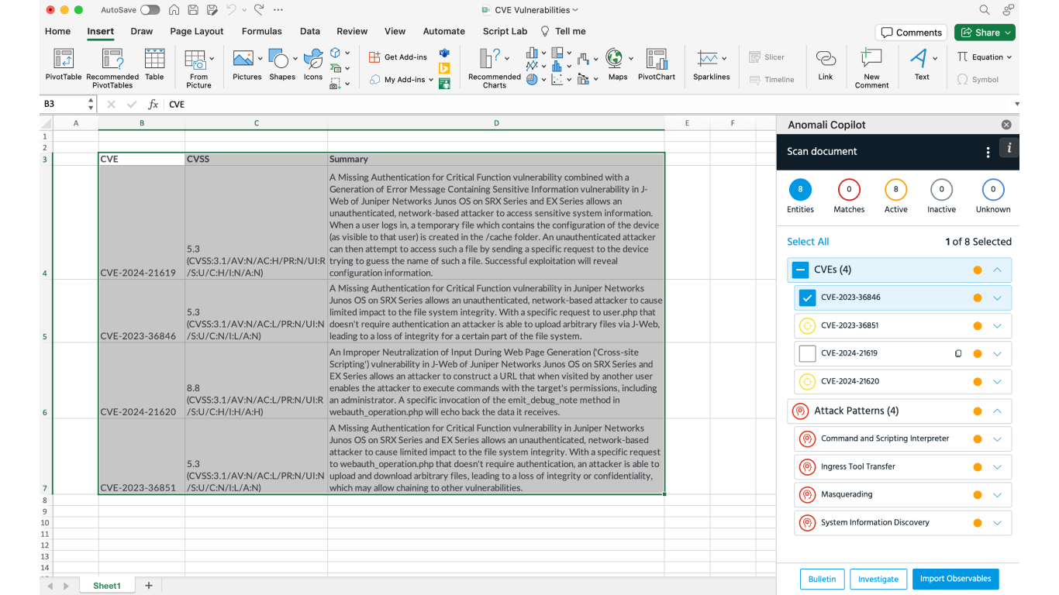Undo the last action
Screen dimensions: 1059x595
pyautogui.click(x=231, y=10)
